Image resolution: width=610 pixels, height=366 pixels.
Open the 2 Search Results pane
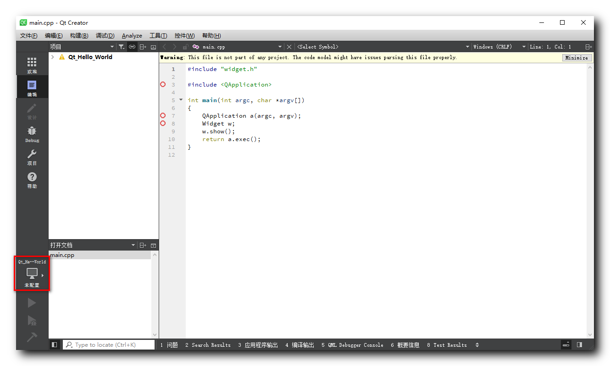tap(208, 345)
